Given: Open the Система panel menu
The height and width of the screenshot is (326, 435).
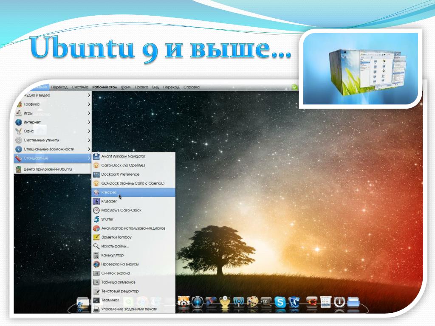Looking at the screenshot, I should click(80, 87).
